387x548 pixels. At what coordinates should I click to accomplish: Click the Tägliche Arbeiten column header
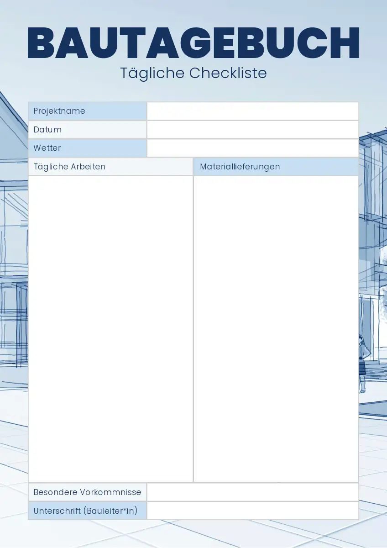tap(110, 167)
